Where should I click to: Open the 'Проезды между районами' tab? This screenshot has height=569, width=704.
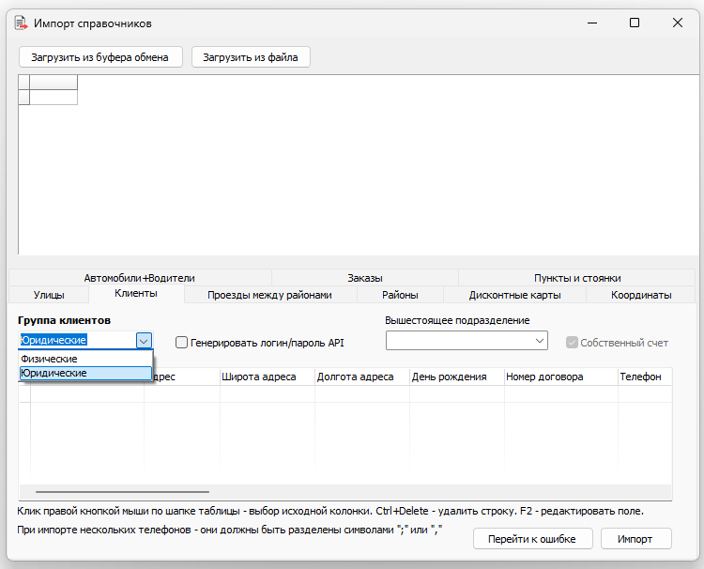pos(269,295)
